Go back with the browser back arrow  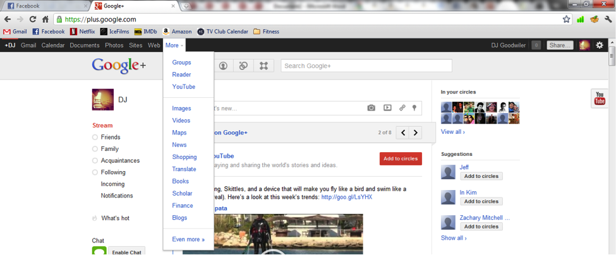coord(8,19)
